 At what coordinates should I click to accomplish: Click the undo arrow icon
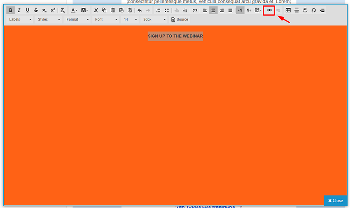pos(140,10)
